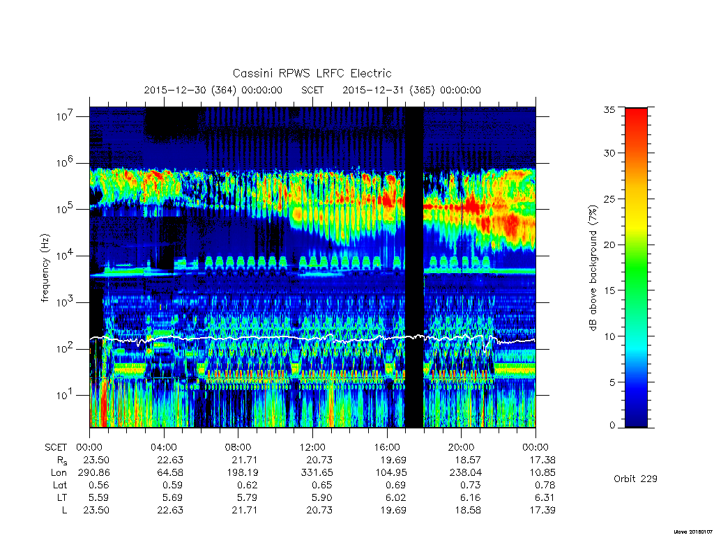Click the 35 label on the color bar

[609, 109]
